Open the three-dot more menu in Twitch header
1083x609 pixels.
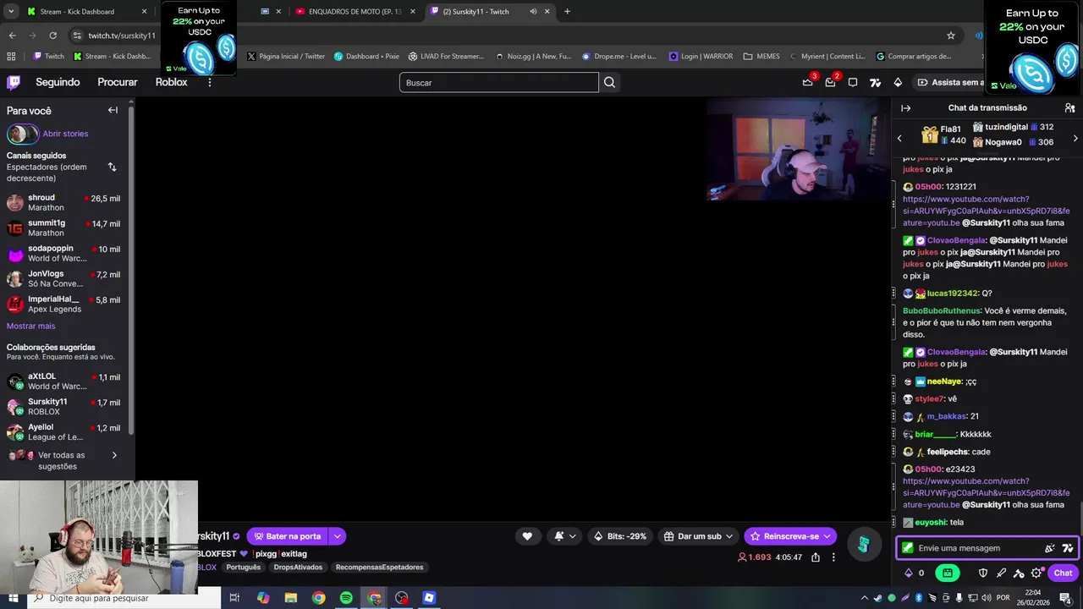210,82
